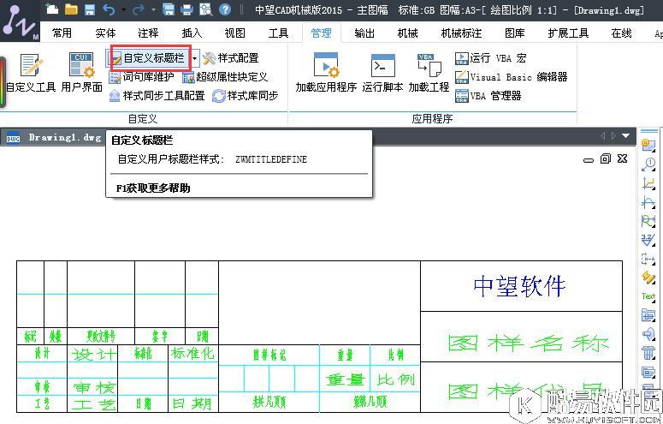Open the ZWCAD application logo menu

[x=19, y=22]
